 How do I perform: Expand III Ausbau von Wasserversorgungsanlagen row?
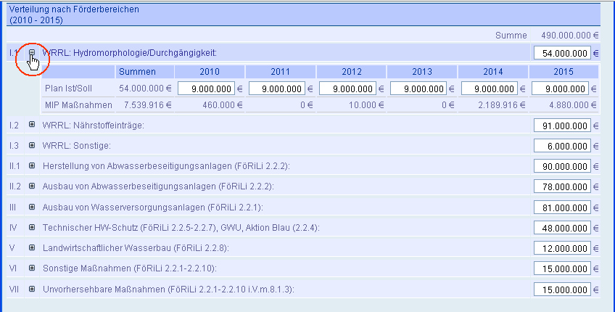[32, 207]
